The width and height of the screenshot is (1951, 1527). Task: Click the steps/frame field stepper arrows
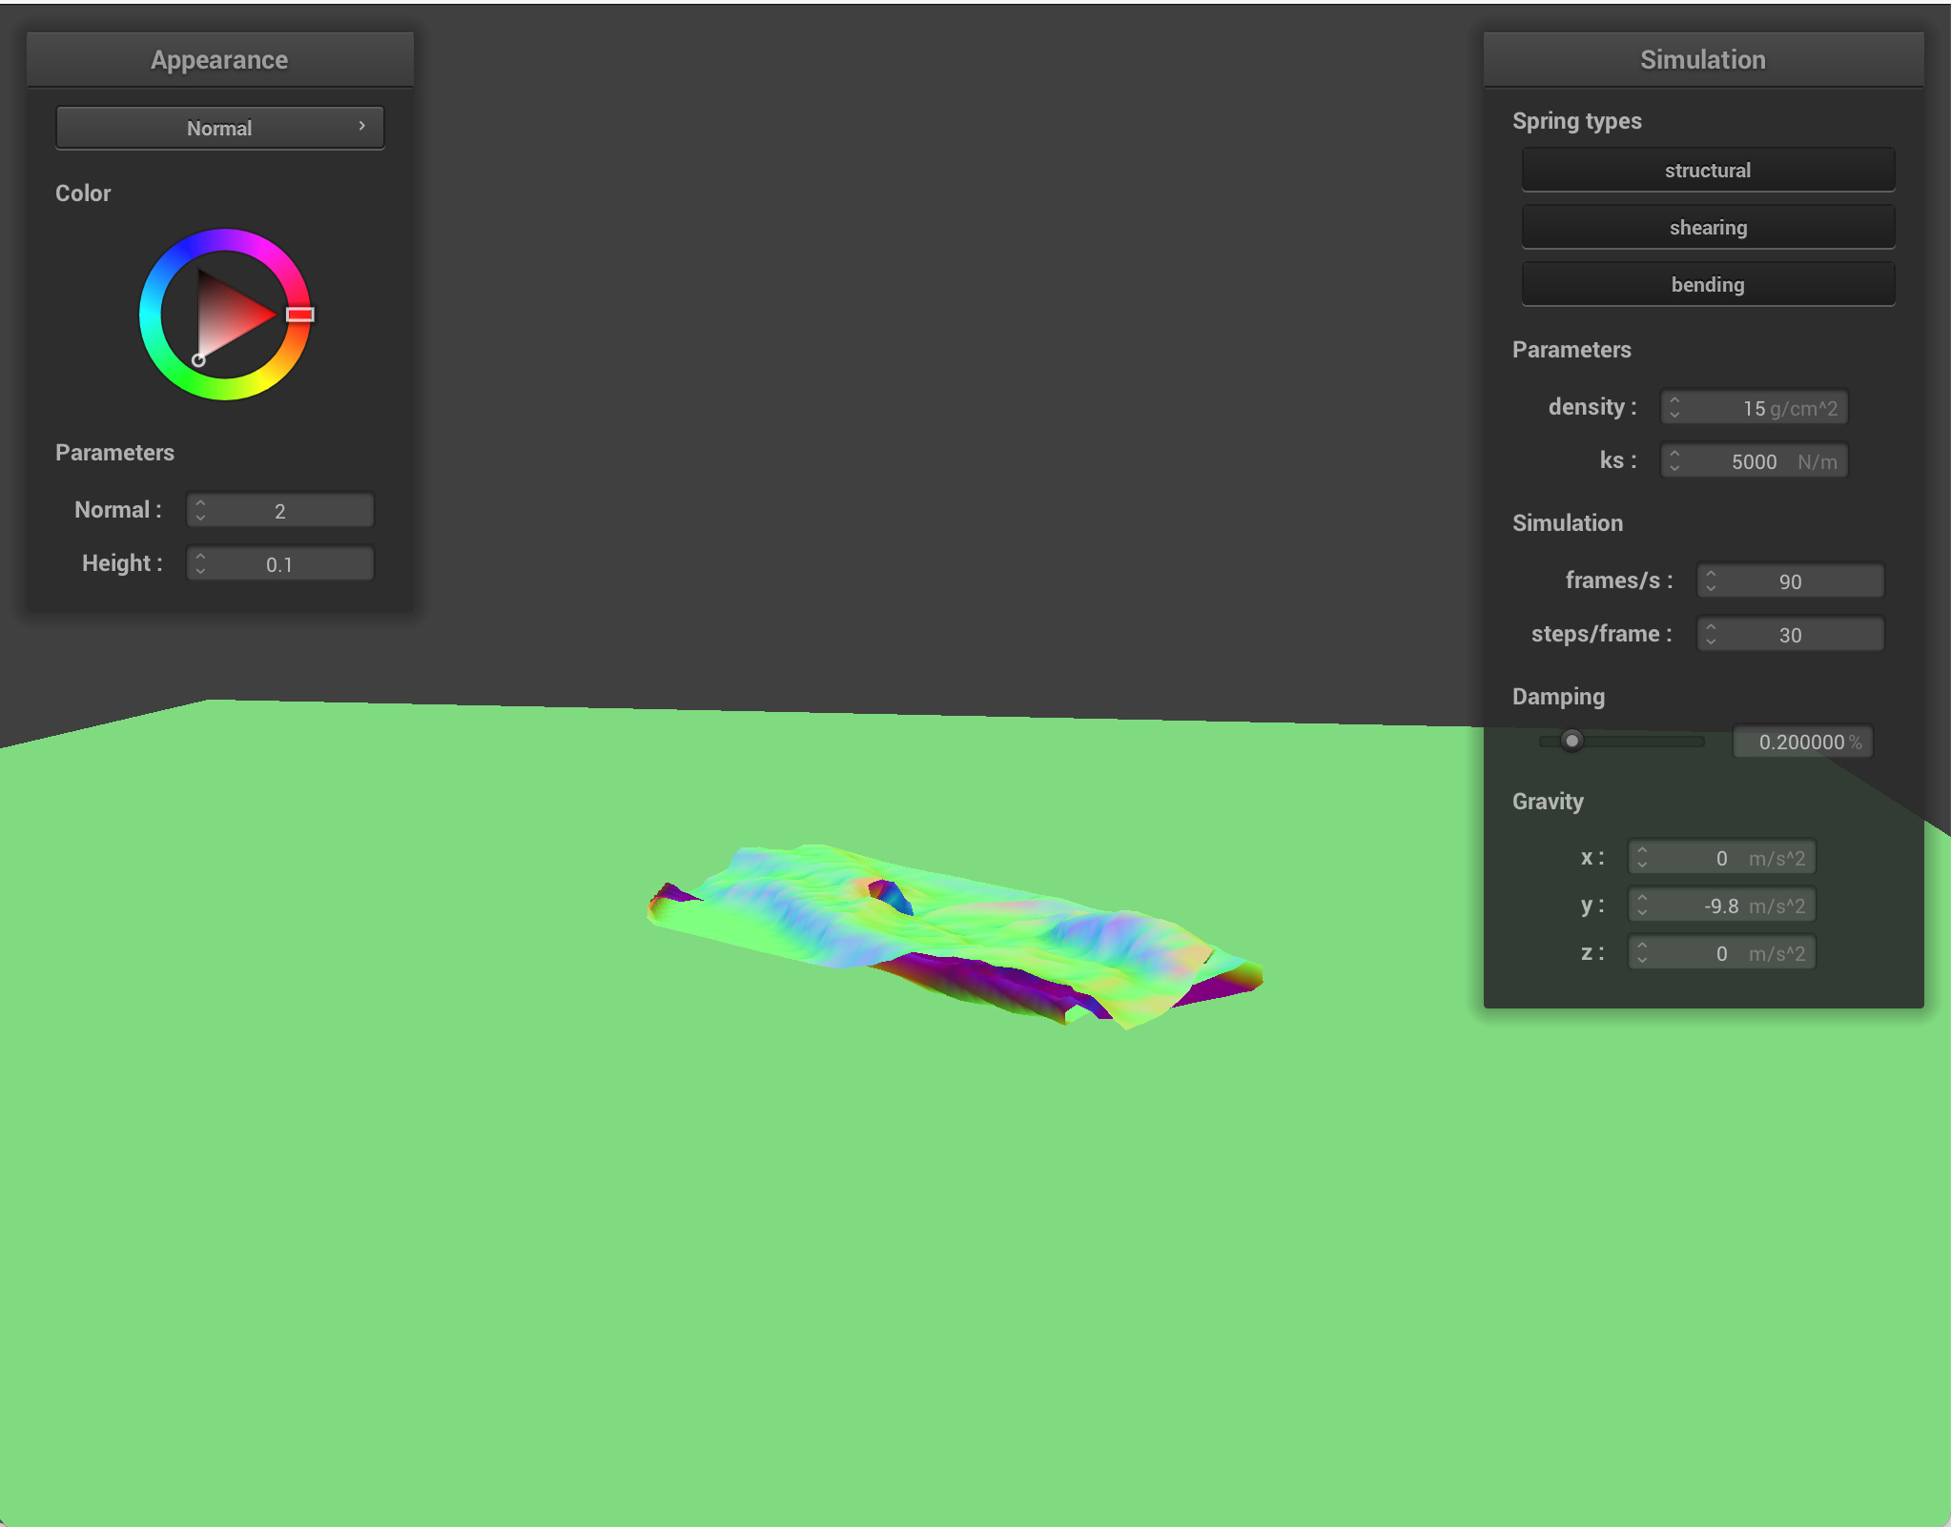click(1711, 635)
